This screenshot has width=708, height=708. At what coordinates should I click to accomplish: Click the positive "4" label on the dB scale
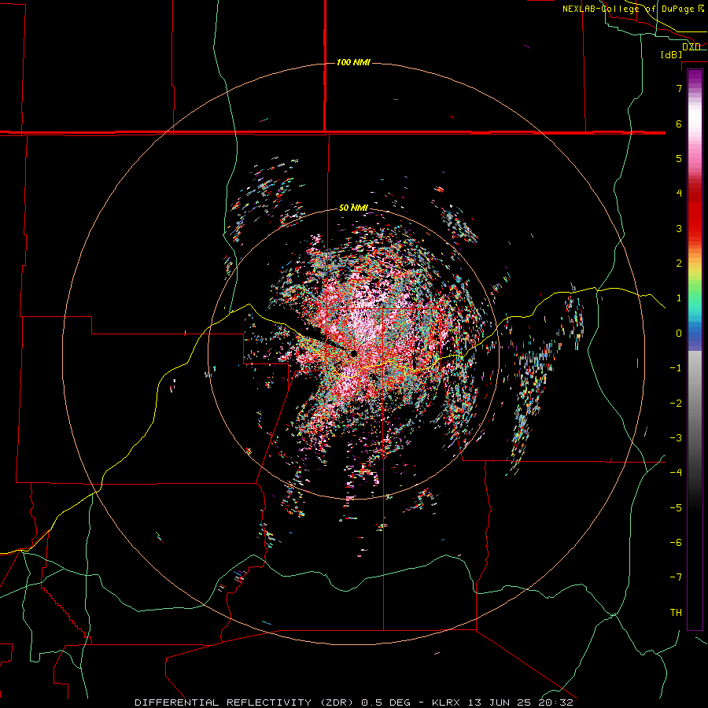(x=679, y=194)
